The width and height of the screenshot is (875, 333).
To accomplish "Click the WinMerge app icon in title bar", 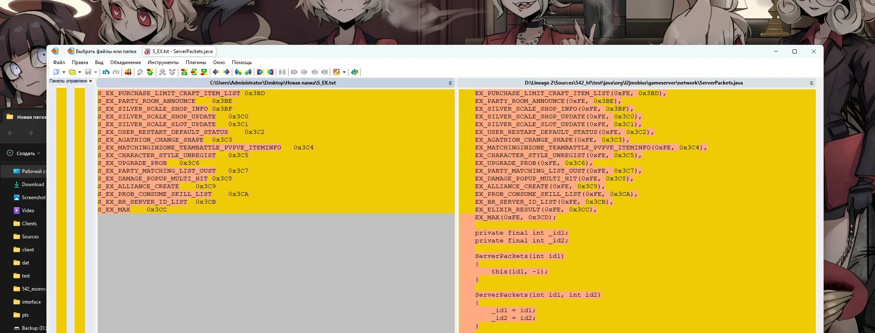I will [55, 51].
